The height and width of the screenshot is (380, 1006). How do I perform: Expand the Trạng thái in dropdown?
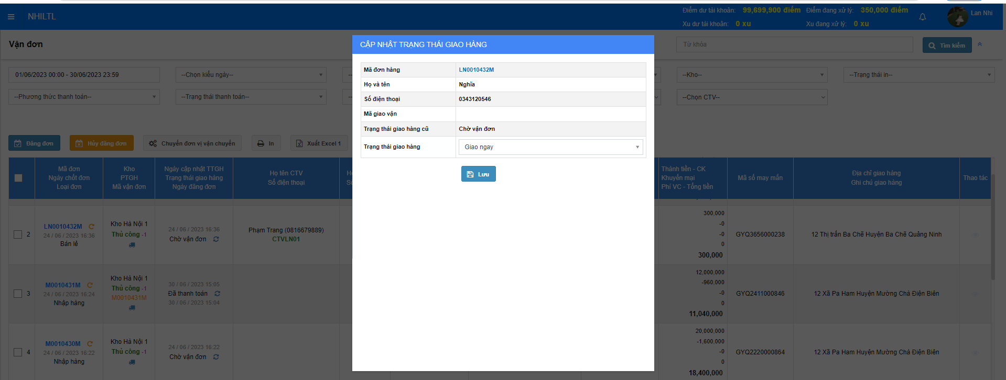918,75
